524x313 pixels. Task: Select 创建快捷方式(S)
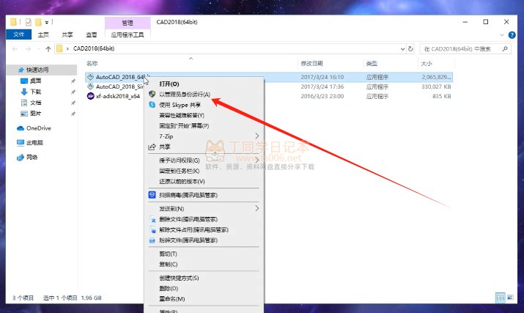tap(179, 278)
